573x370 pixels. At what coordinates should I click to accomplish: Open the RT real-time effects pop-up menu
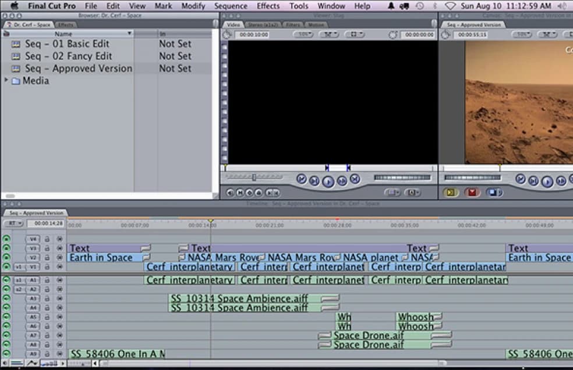tap(13, 223)
